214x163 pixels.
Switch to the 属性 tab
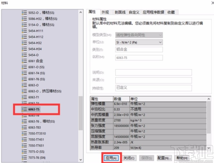92,12
